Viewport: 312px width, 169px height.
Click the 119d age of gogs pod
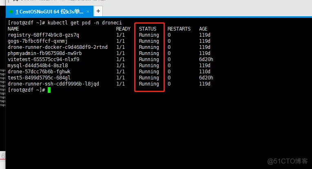[x=205, y=41]
